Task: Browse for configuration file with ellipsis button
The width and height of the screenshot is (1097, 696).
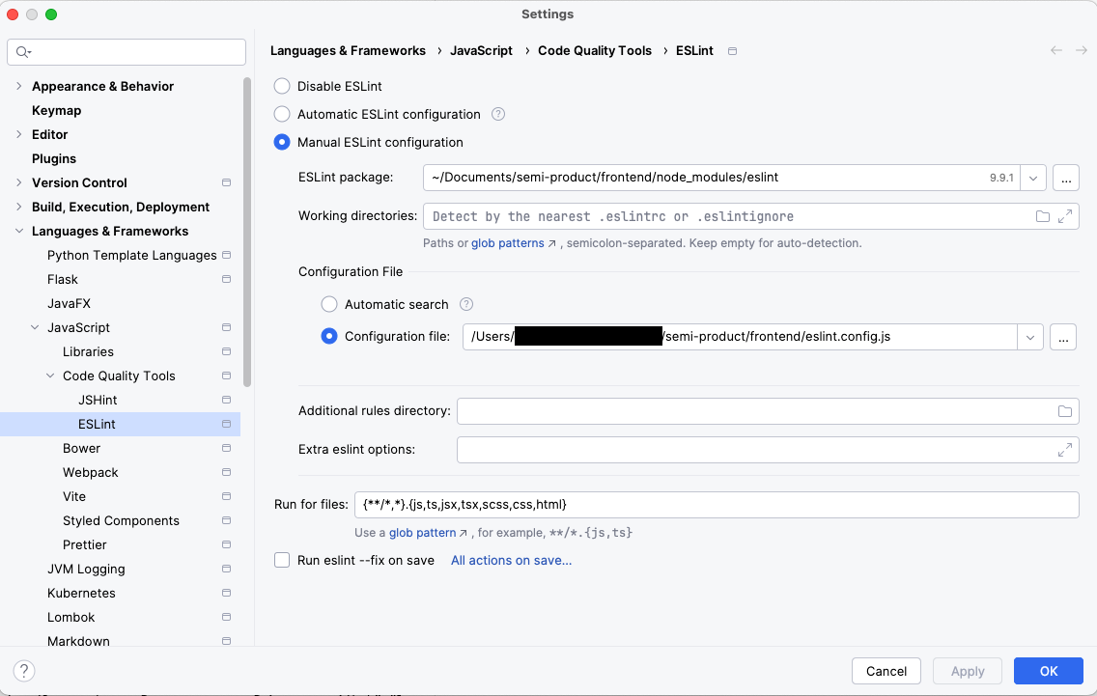Action: [x=1062, y=337]
